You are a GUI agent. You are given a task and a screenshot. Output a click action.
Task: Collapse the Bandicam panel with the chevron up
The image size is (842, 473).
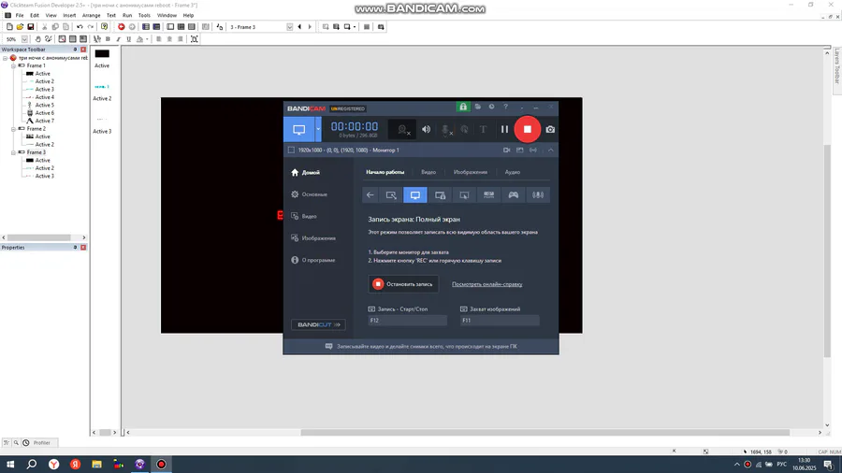click(x=550, y=150)
